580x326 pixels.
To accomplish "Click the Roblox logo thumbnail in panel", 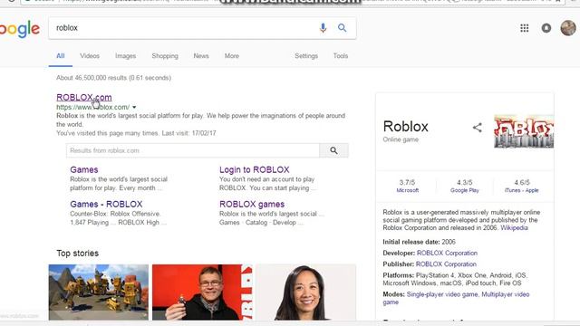I will click(524, 131).
